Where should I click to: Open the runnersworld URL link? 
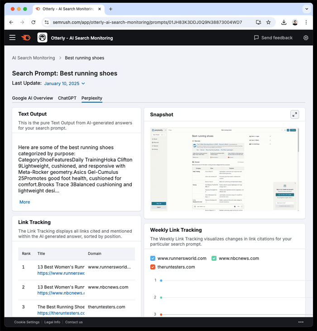click(61, 273)
